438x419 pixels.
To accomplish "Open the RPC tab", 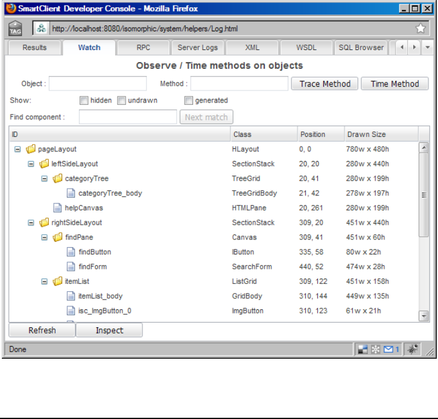I will coord(144,48).
